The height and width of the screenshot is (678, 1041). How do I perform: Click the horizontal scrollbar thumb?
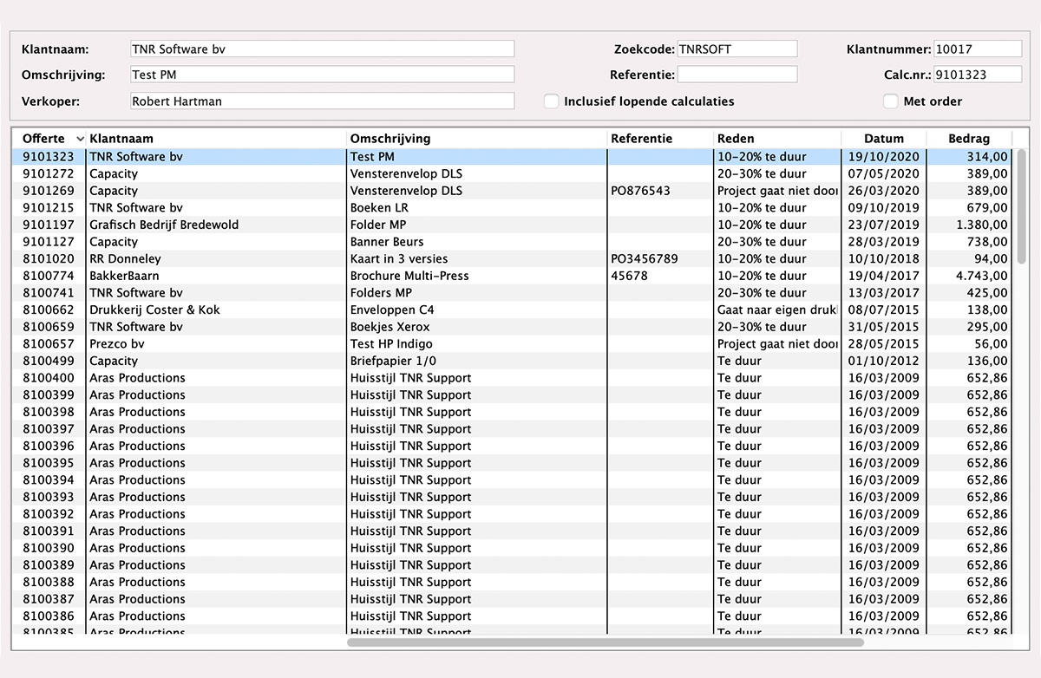tap(606, 642)
